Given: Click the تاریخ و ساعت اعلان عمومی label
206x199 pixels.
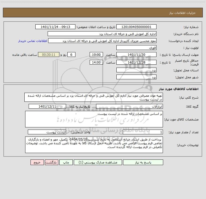Looking at the screenshot, I should tap(96, 27).
